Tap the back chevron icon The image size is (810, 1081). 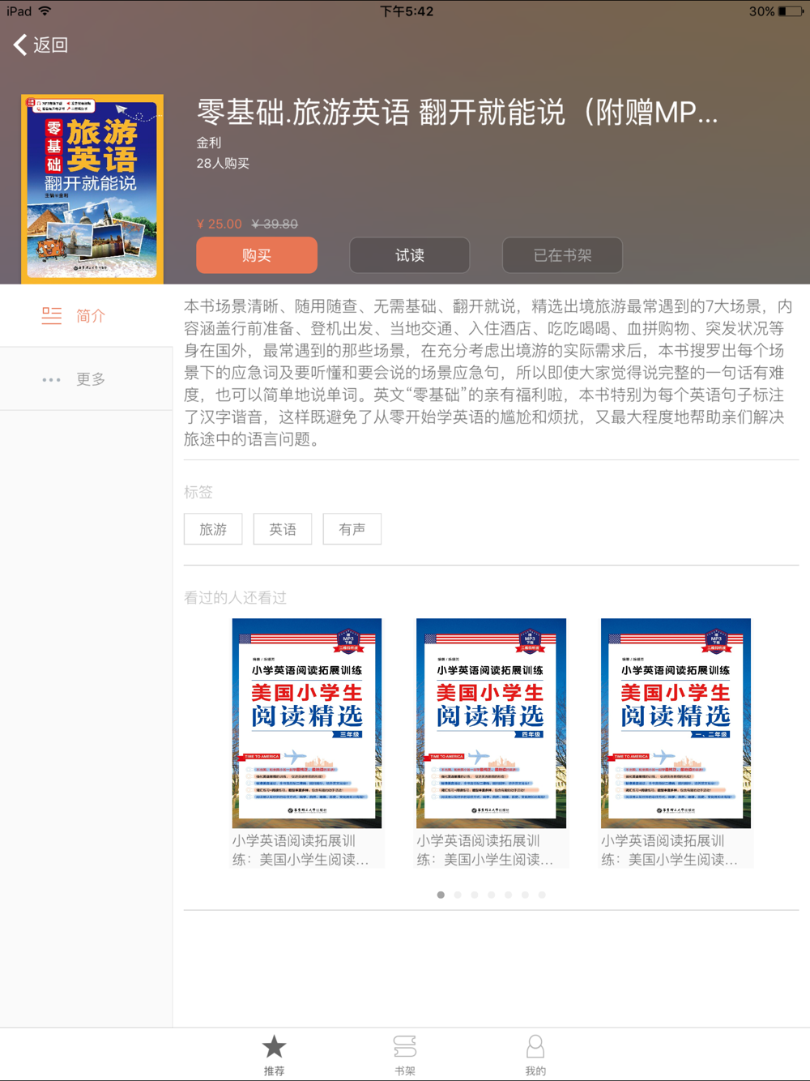pos(20,45)
